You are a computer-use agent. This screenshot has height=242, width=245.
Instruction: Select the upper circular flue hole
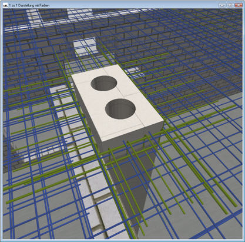pos(104,83)
